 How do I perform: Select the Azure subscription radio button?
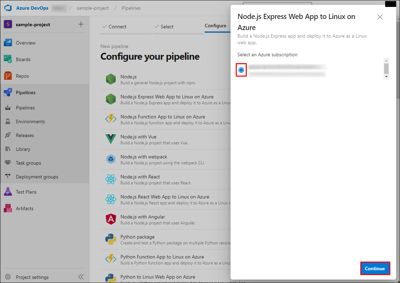(x=241, y=70)
